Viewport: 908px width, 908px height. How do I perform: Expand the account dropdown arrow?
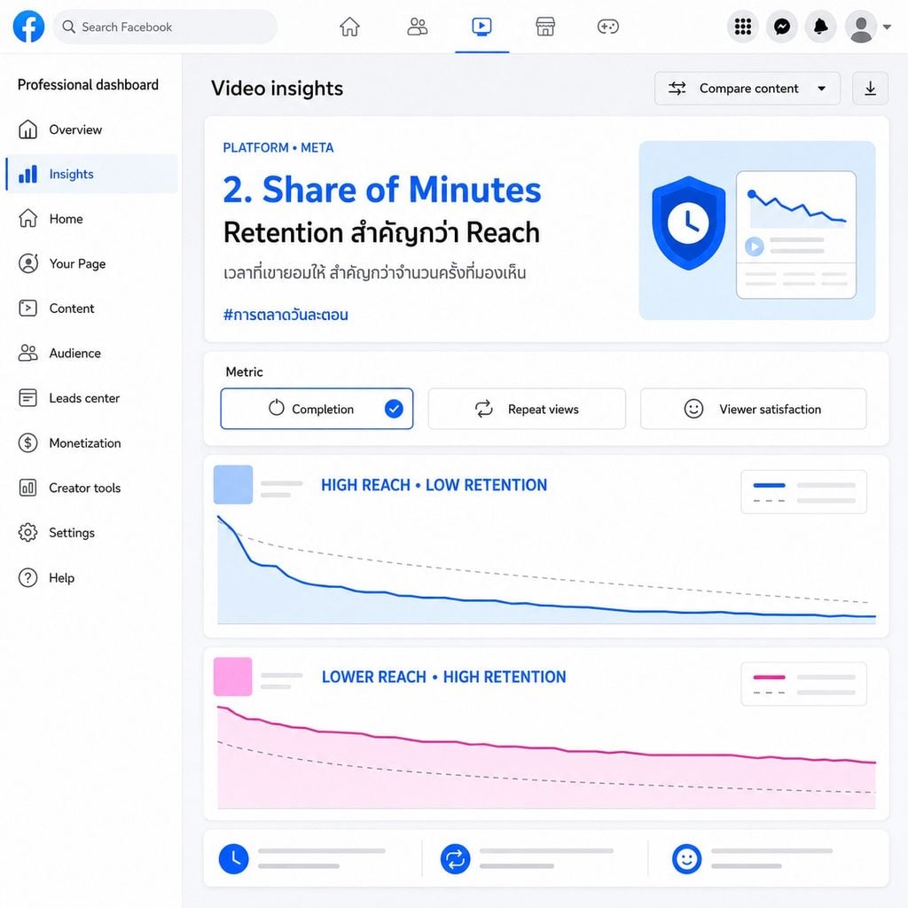click(x=887, y=27)
